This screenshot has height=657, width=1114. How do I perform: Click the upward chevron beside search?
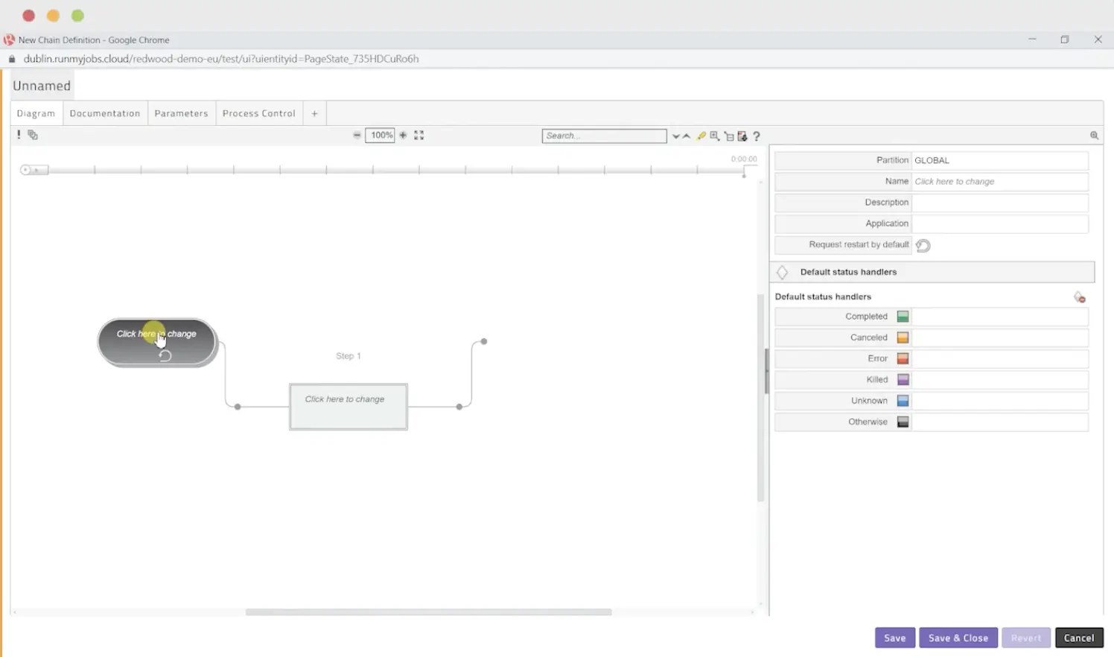click(686, 136)
